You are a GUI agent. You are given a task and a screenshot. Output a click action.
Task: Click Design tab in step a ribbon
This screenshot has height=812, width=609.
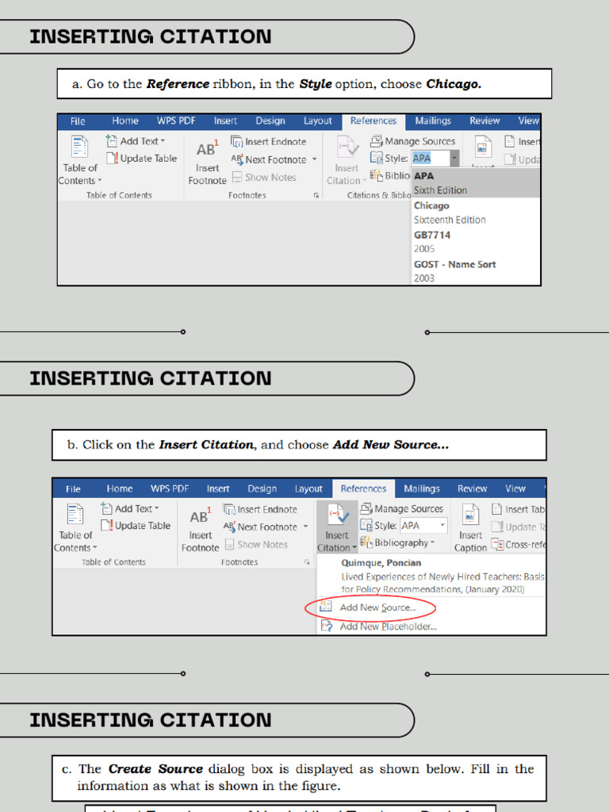tap(270, 121)
